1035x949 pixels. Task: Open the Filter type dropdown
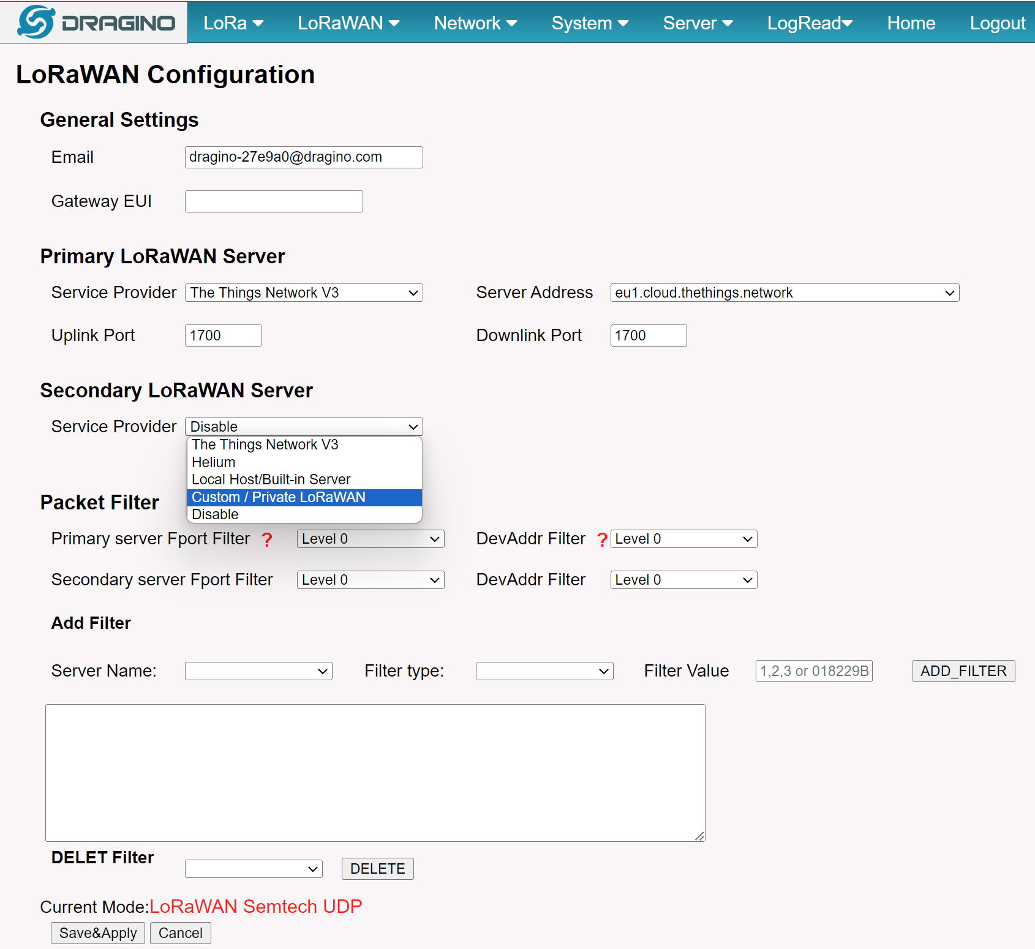(544, 671)
